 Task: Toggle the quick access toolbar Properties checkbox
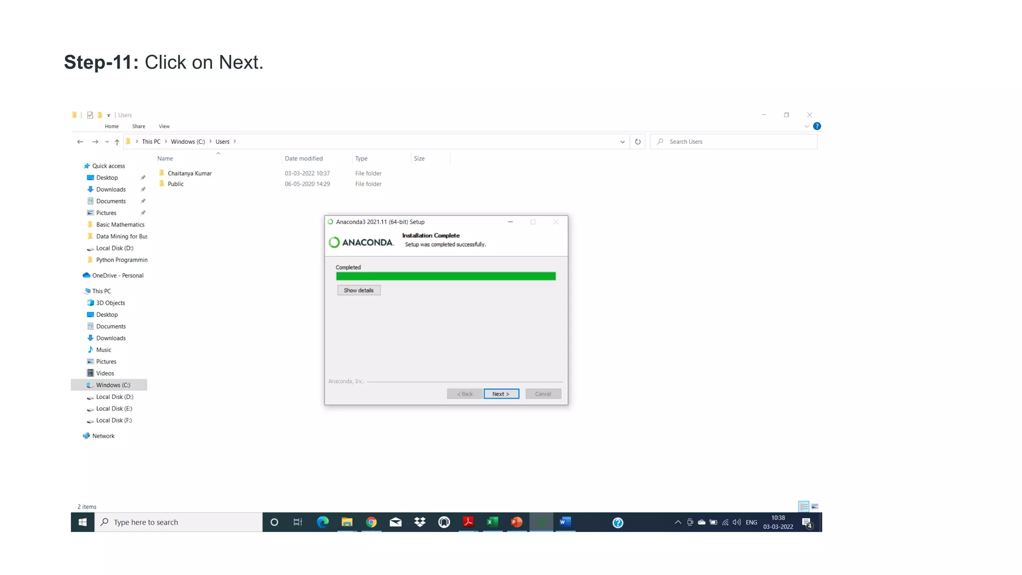click(x=90, y=115)
